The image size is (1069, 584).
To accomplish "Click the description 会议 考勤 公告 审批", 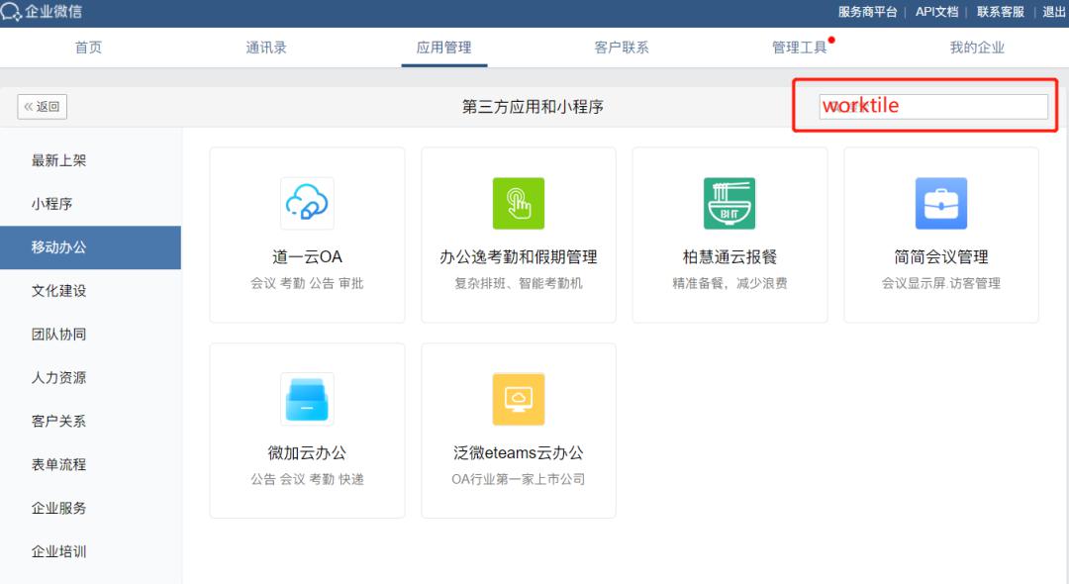I will point(307,283).
